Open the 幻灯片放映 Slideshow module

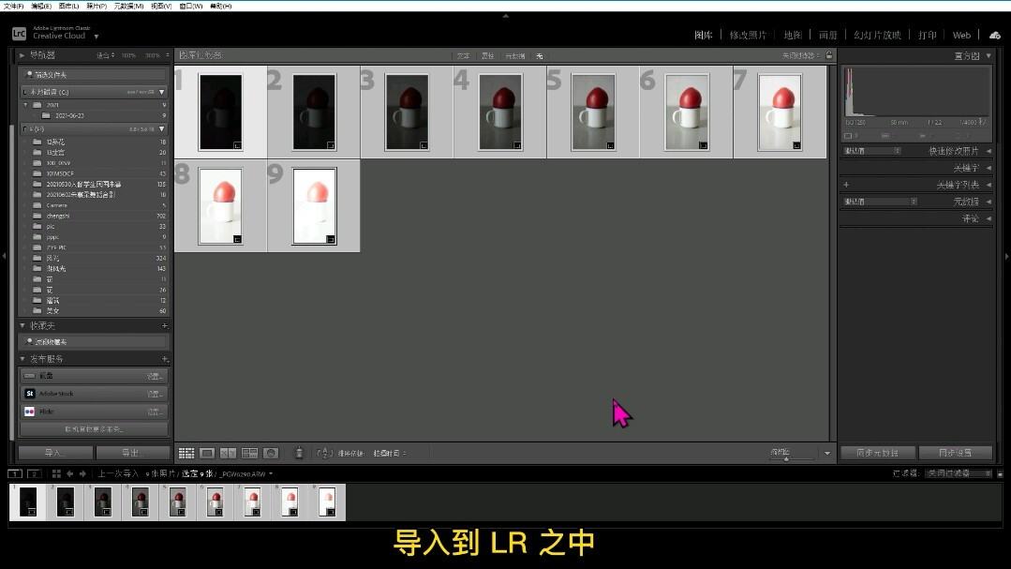(878, 35)
